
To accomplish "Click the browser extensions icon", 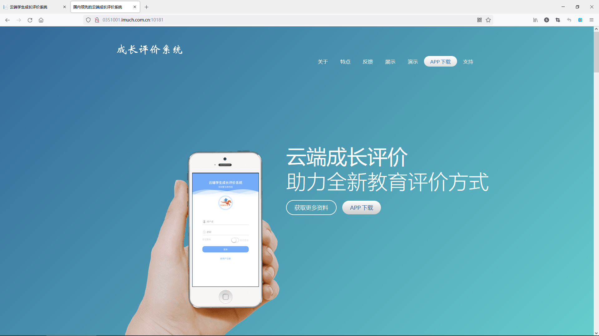I will point(547,20).
